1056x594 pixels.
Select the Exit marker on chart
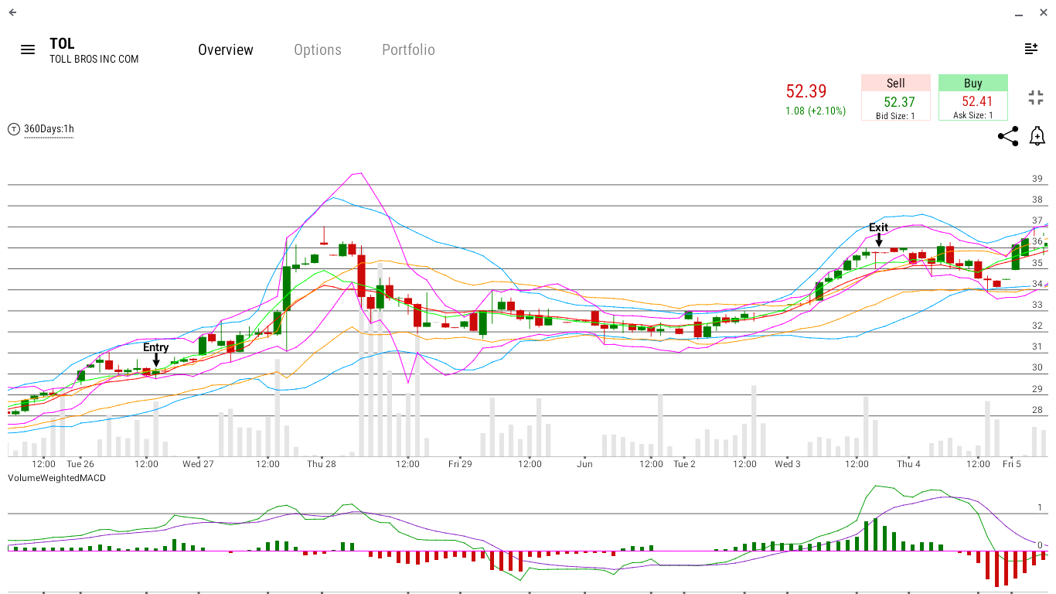point(878,234)
